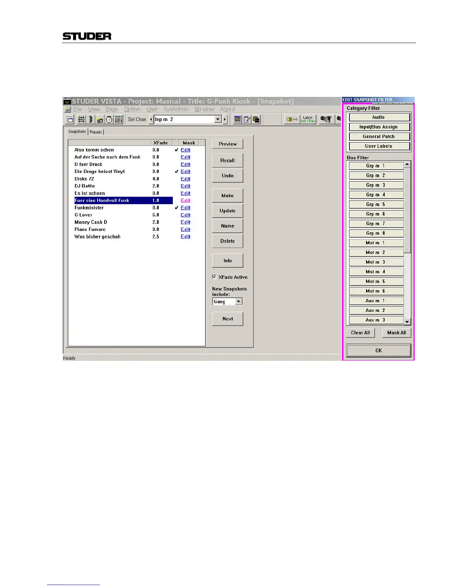
Task: Click the Info button
Action: click(x=228, y=261)
